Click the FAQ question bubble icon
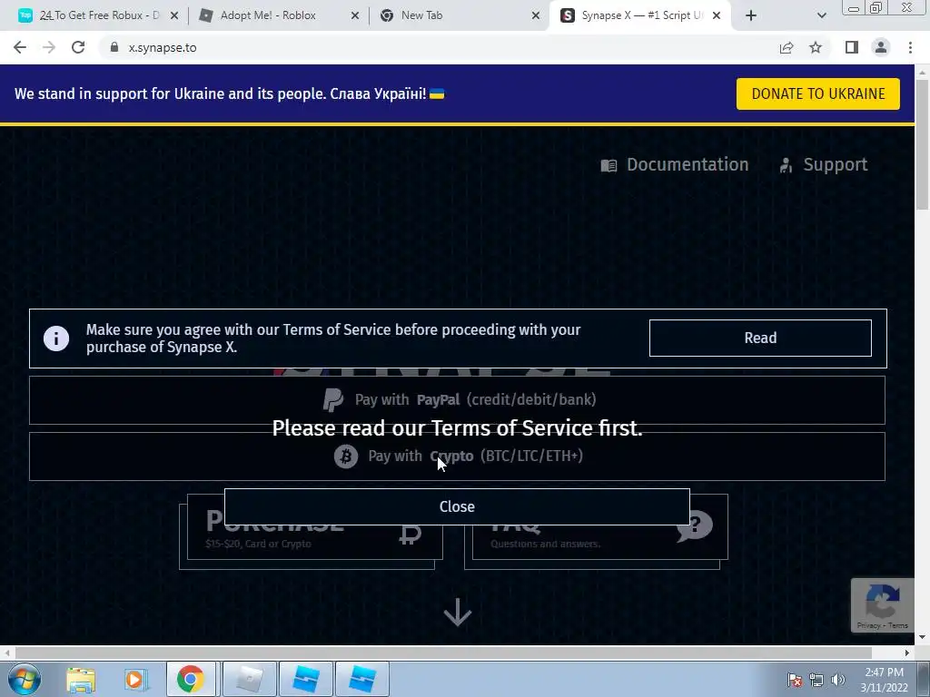This screenshot has width=930, height=697. pos(695,525)
